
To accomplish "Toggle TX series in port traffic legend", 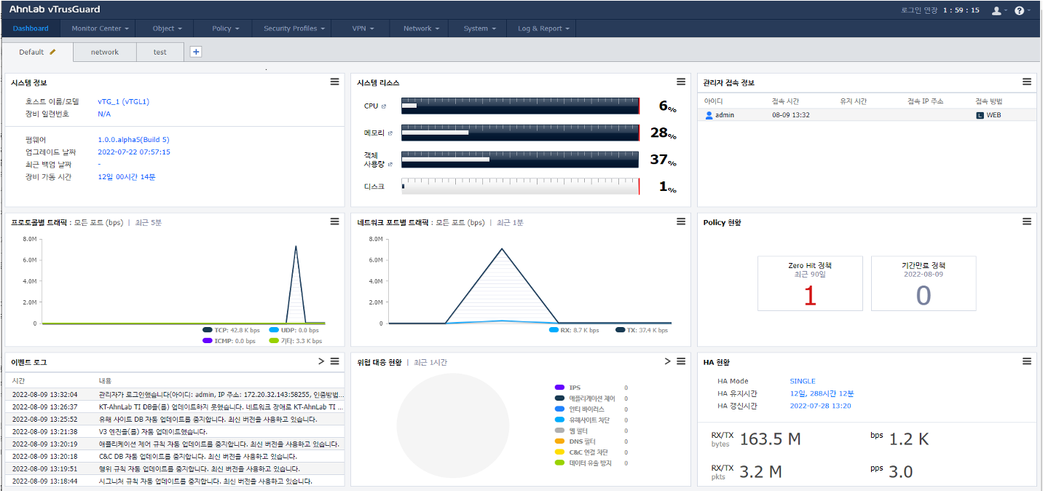I will (642, 330).
